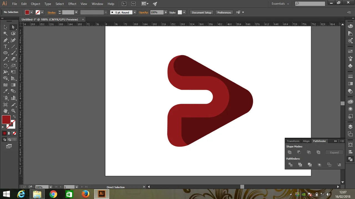Viewport: 355px width, 199px height.
Task: Select the Ellipse tool
Action: click(5, 53)
